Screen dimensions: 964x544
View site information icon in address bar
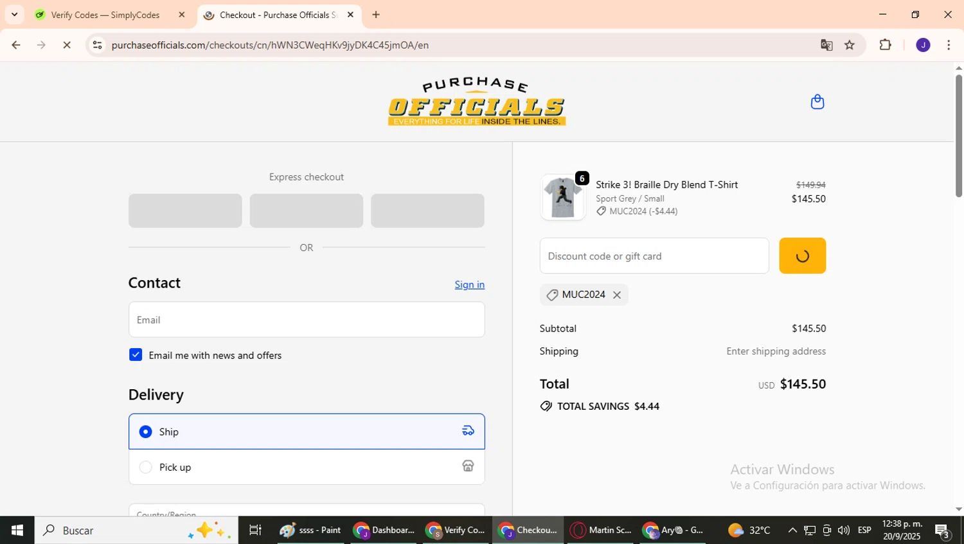(98, 45)
